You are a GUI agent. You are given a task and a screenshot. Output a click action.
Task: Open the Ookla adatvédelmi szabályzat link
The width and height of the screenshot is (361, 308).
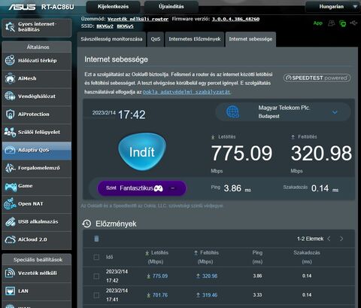pyautogui.click(x=187, y=92)
